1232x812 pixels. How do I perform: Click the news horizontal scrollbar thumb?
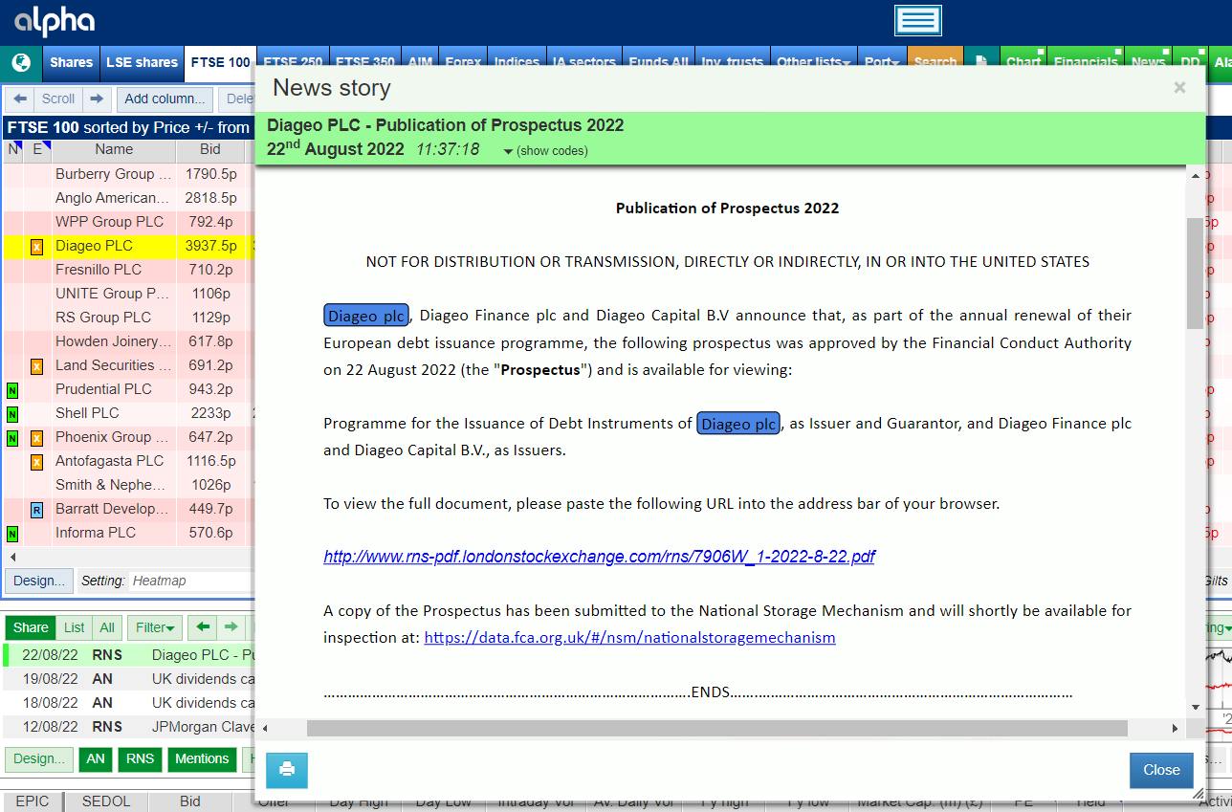point(717,729)
